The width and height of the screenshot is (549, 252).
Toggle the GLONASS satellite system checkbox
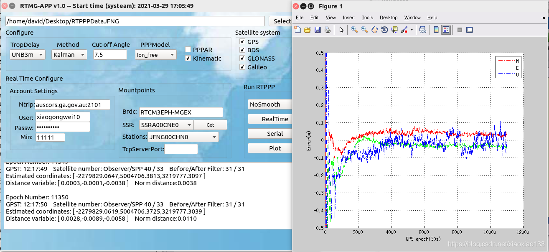pyautogui.click(x=242, y=59)
